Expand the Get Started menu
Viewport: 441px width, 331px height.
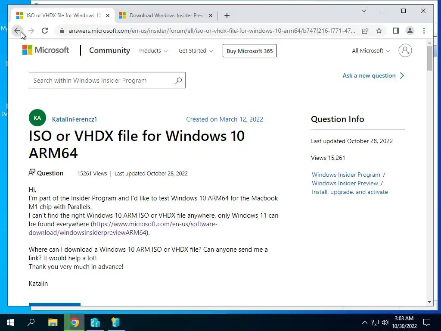[196, 51]
